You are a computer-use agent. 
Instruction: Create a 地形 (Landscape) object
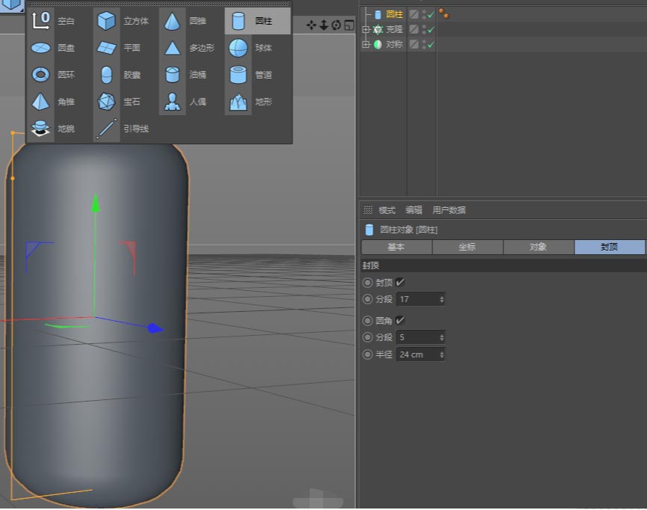pyautogui.click(x=238, y=101)
